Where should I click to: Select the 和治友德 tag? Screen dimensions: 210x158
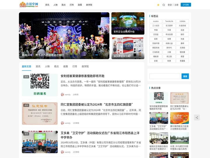click(x=169, y=35)
